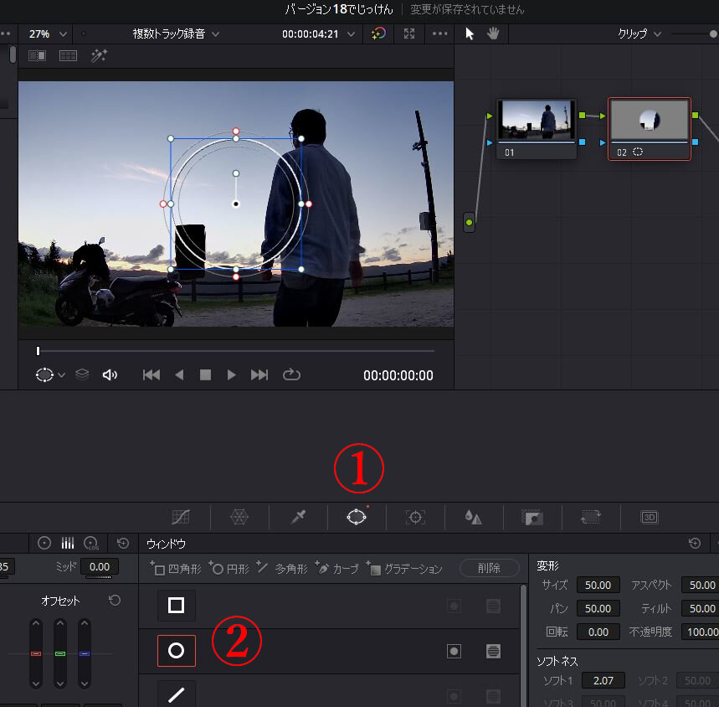The image size is (719, 707).
Task: Open the Key palette
Action: coord(532,517)
